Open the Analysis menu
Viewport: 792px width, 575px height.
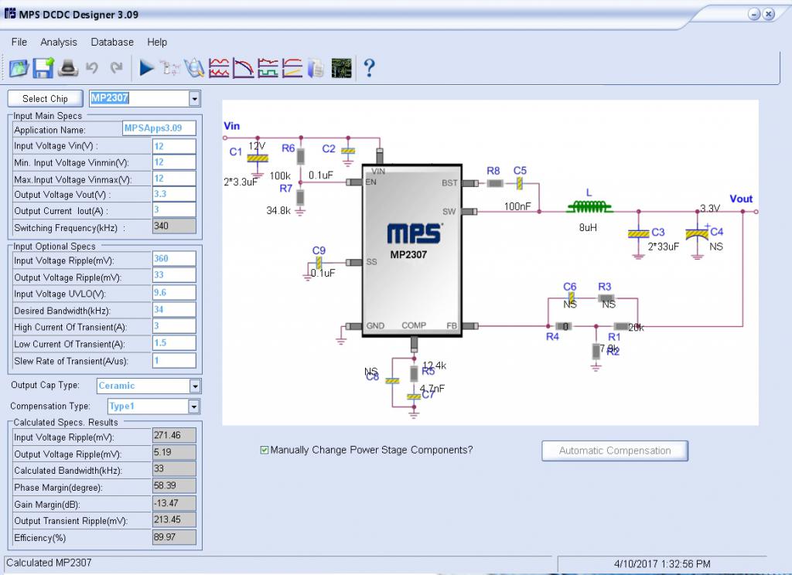pos(59,42)
